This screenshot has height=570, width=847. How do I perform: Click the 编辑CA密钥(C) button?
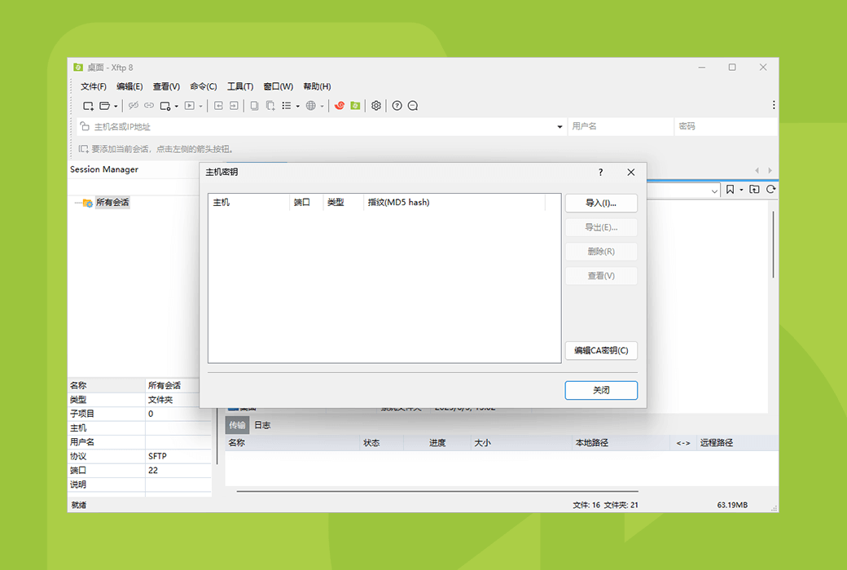601,351
